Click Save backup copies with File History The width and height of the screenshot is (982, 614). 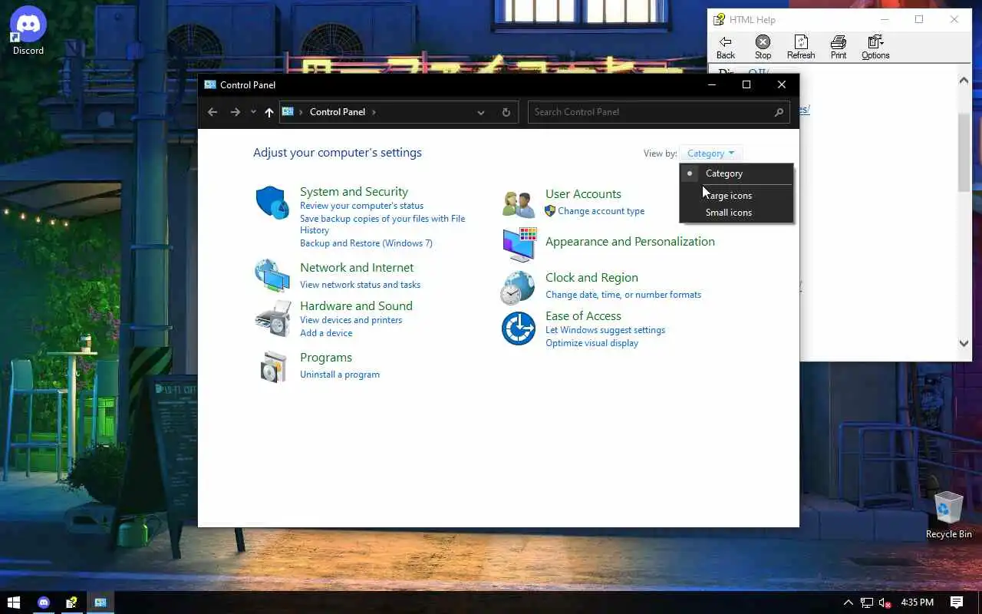click(382, 224)
